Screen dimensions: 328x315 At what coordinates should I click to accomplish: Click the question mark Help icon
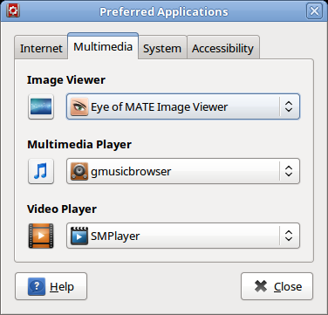(x=37, y=286)
